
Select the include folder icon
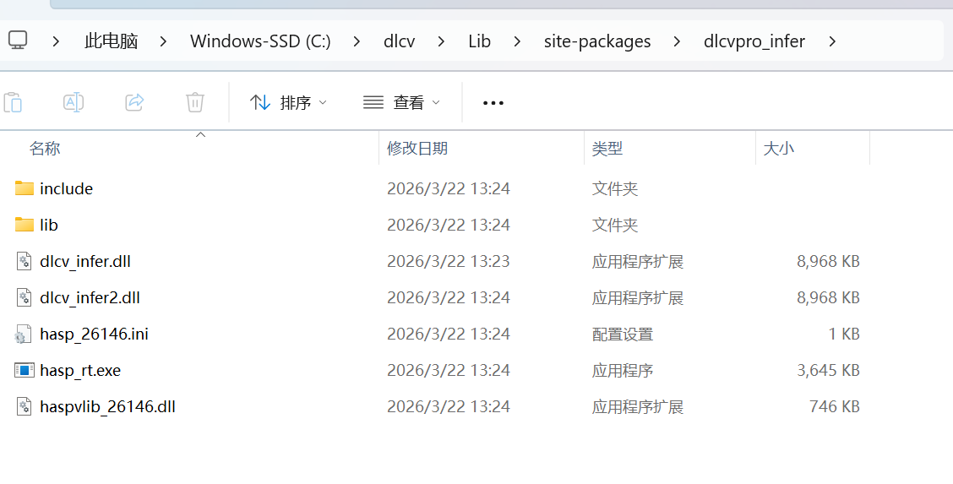pos(25,188)
